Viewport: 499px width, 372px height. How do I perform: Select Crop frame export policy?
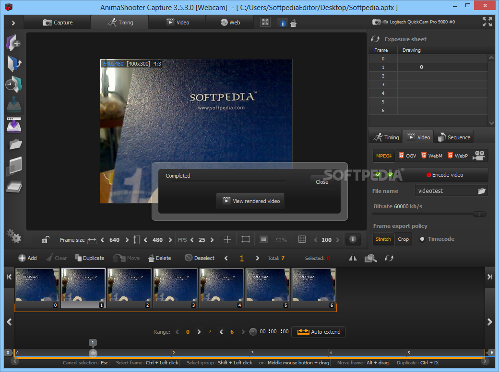(403, 239)
